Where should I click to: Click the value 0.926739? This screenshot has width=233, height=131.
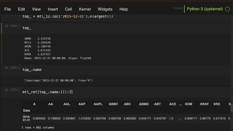pyautogui.click(x=115, y=119)
